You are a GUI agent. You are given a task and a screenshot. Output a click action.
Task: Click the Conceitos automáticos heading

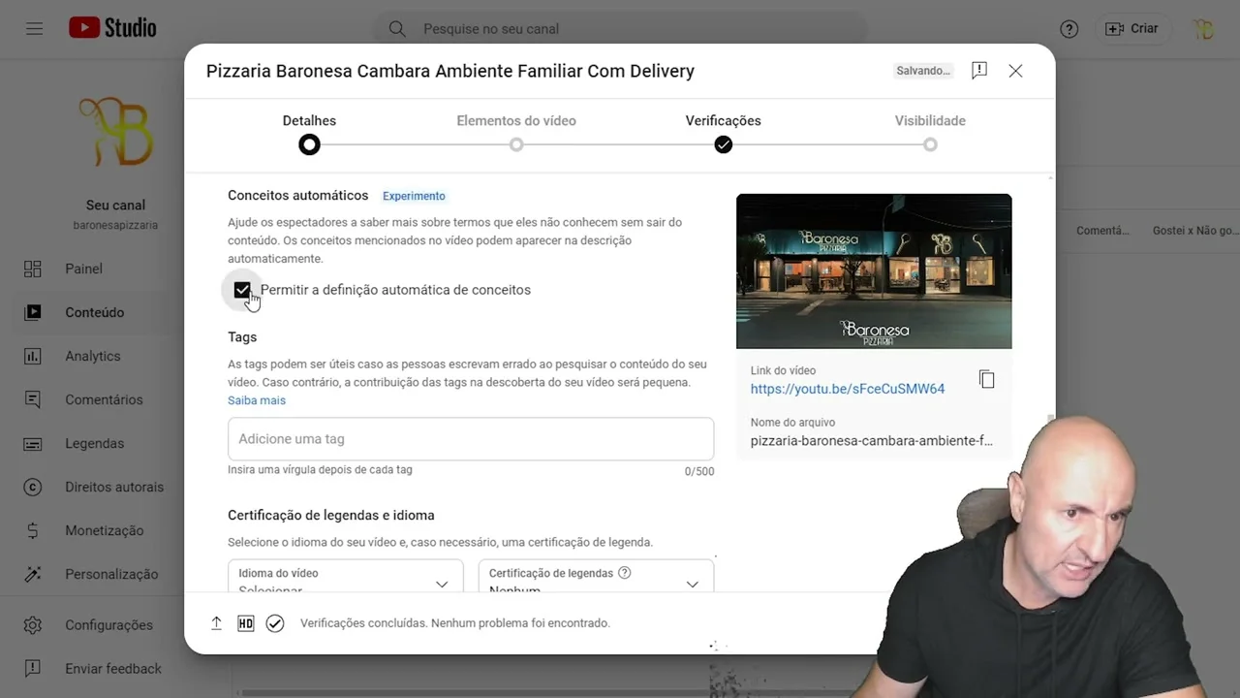click(298, 196)
